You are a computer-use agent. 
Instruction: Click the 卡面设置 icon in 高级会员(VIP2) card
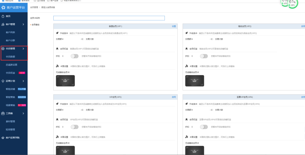187,66
